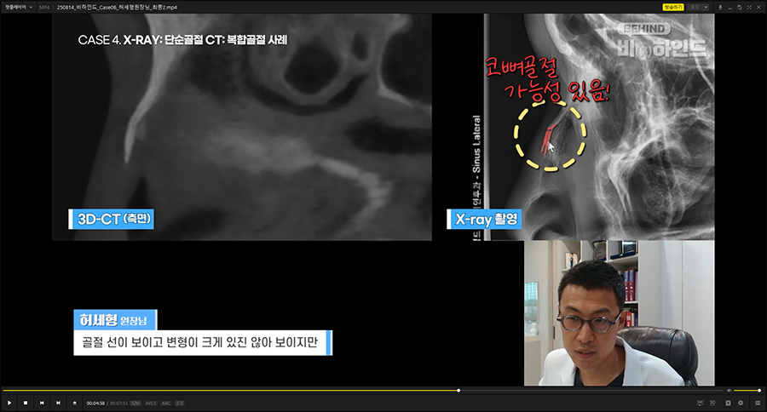The image size is (767, 412).
Task: Stop the video playback
Action: pos(26,403)
